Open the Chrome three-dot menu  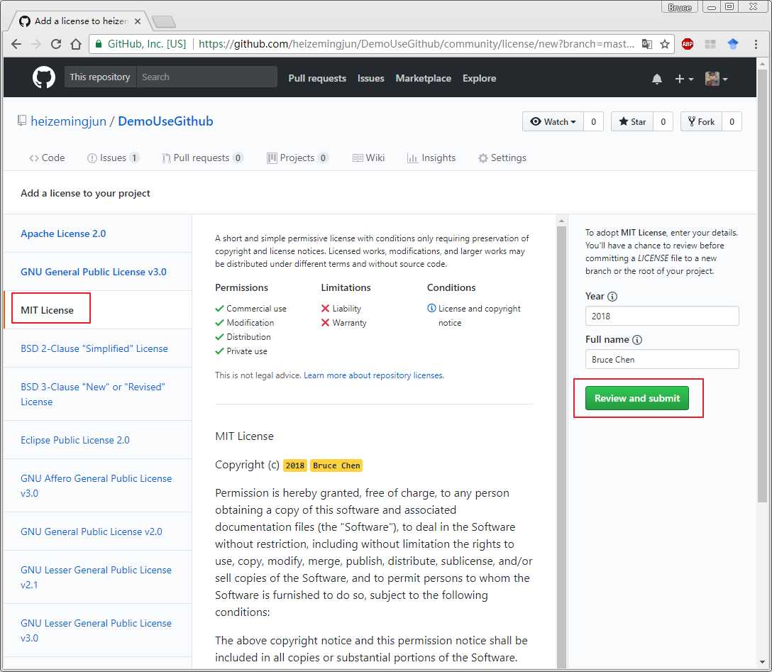tap(756, 44)
